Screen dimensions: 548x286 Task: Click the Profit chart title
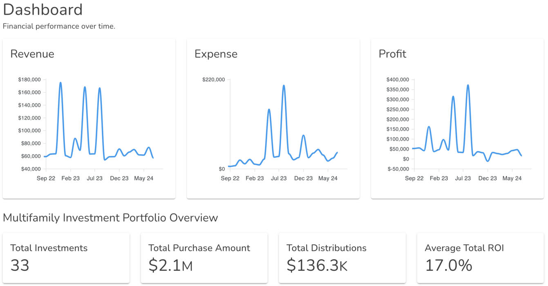392,54
